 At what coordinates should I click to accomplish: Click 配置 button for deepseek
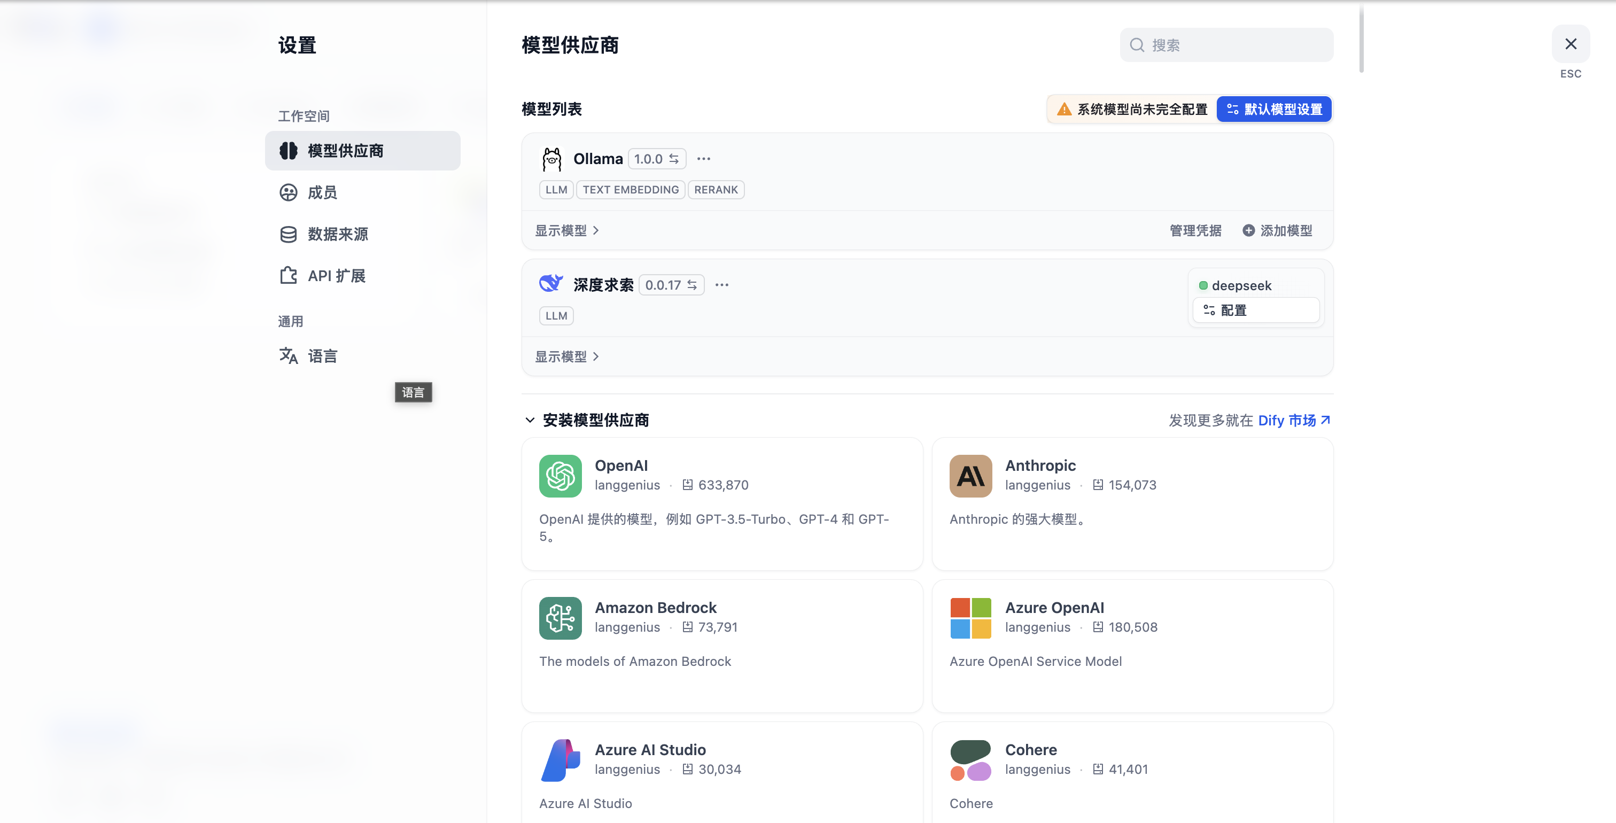(x=1256, y=310)
